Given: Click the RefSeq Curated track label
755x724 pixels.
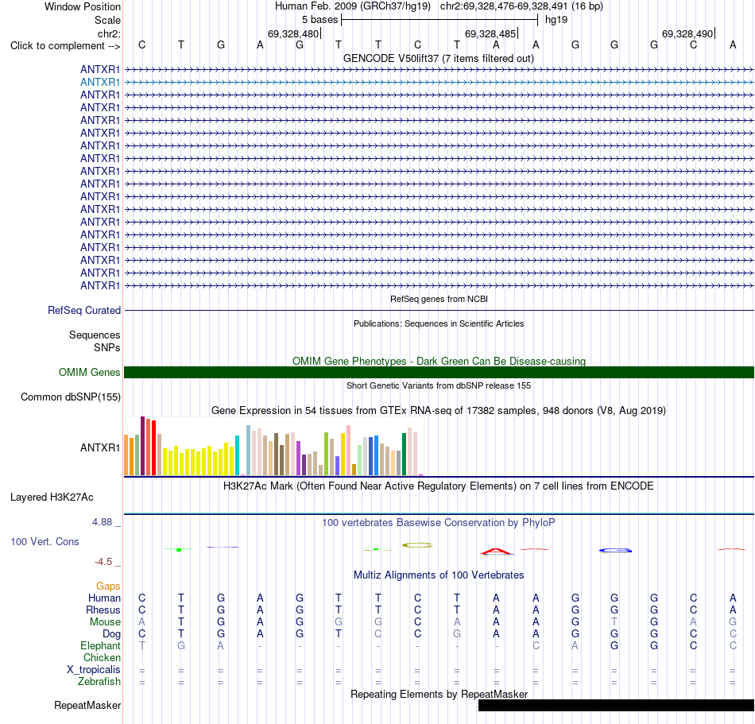Looking at the screenshot, I should click(x=83, y=311).
